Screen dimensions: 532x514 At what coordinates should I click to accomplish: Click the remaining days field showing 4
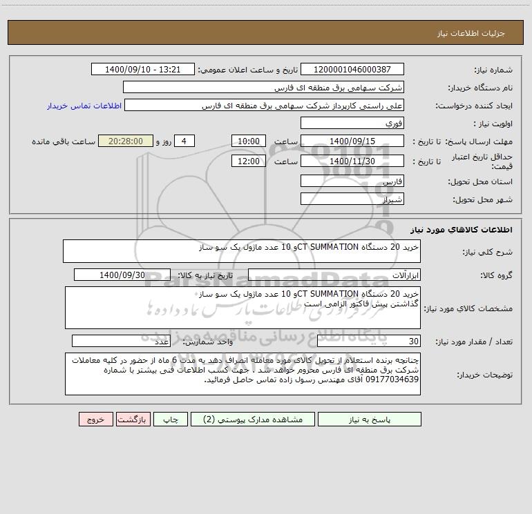point(184,141)
